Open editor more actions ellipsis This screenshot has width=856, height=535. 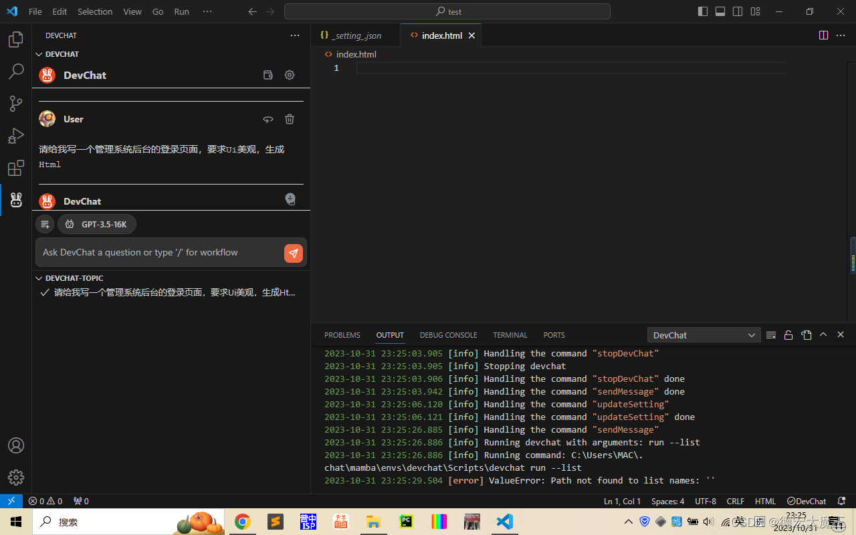coord(841,35)
